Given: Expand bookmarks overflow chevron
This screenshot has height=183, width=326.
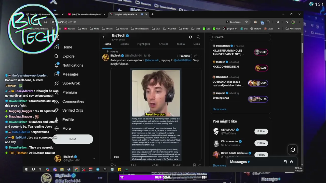Looking at the screenshot, I should 278,29.
